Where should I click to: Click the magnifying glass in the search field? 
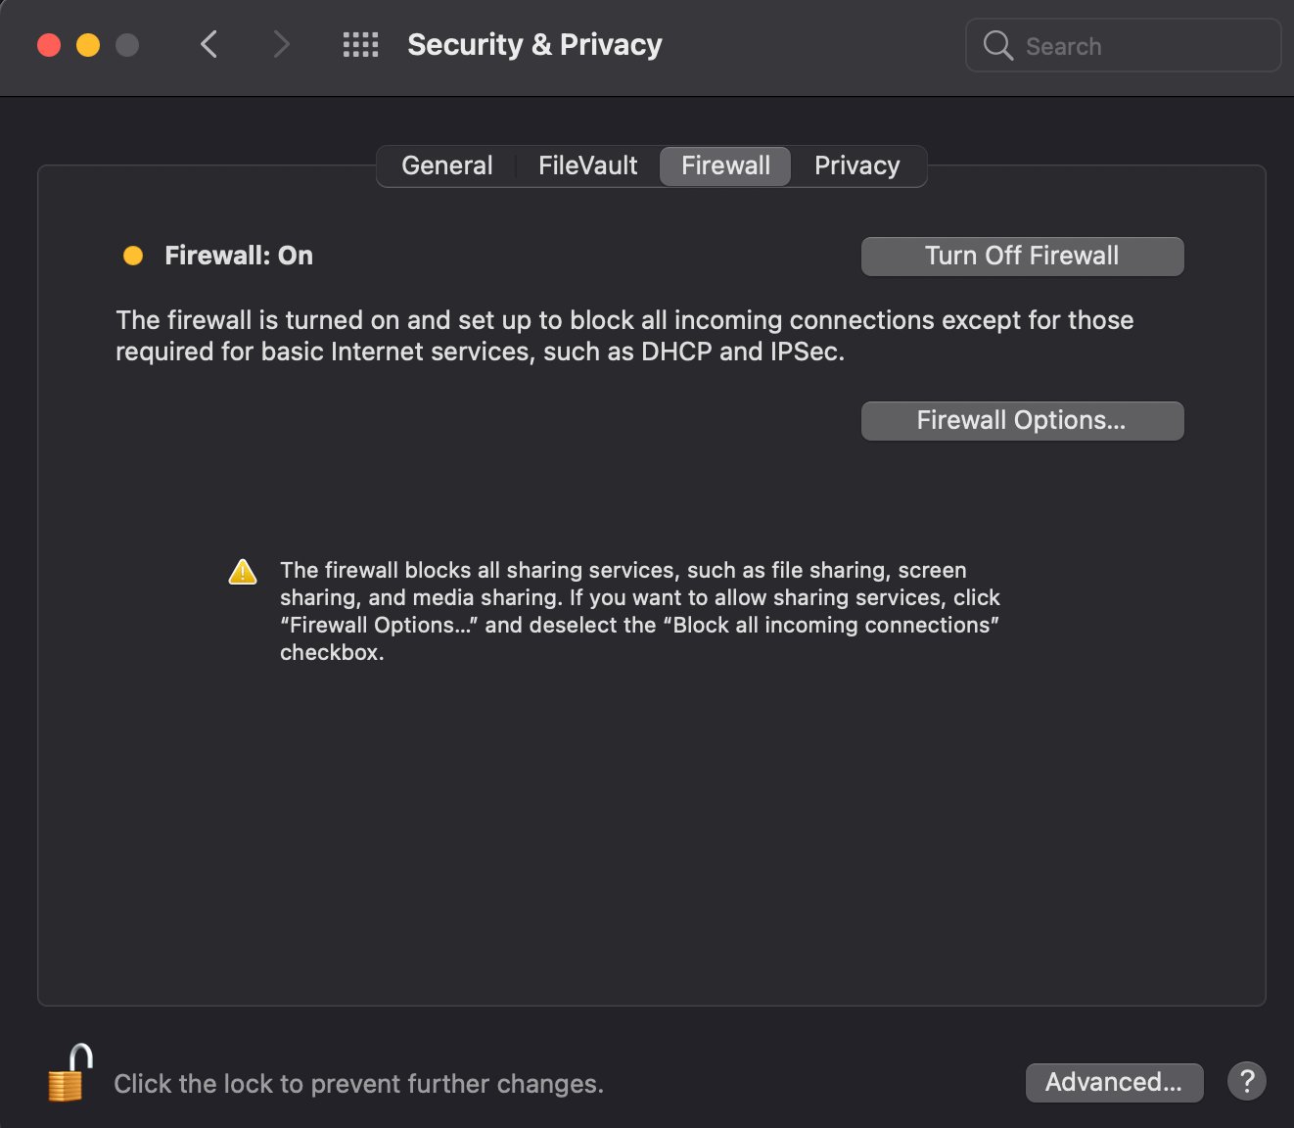pyautogui.click(x=997, y=45)
